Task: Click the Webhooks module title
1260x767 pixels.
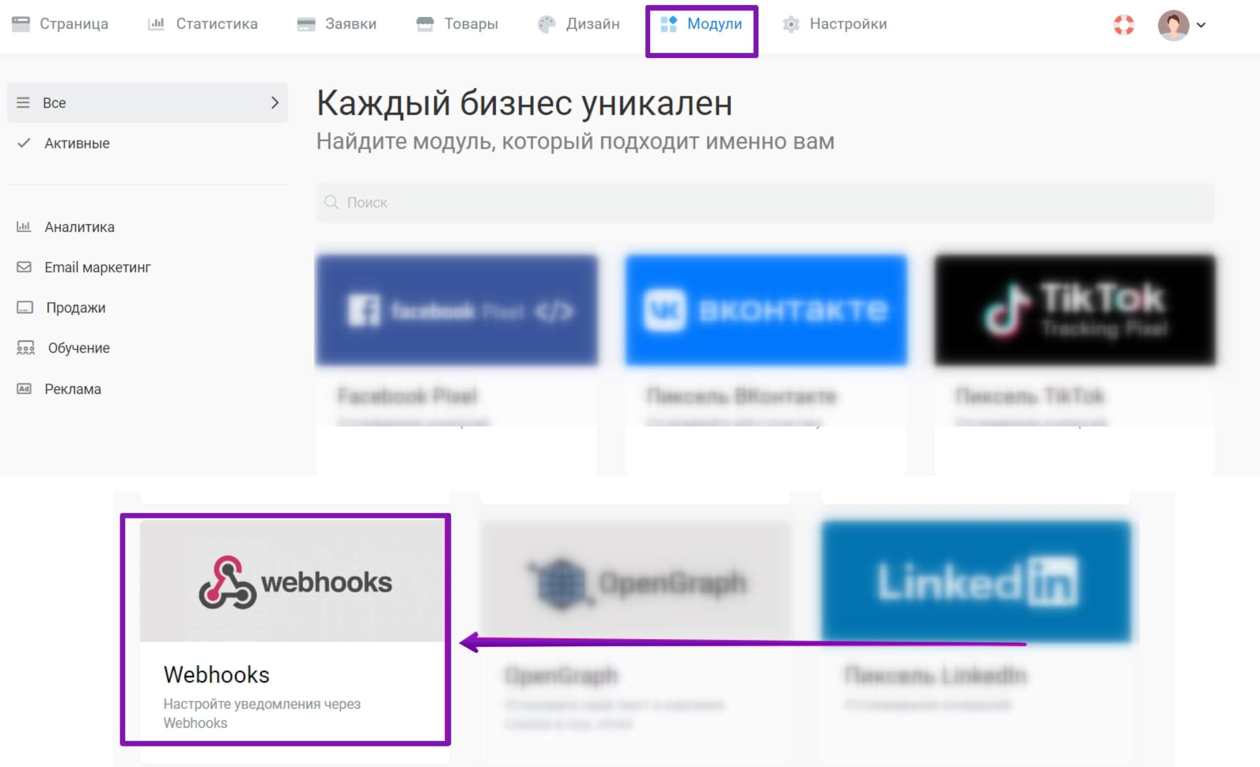Action: 216,675
